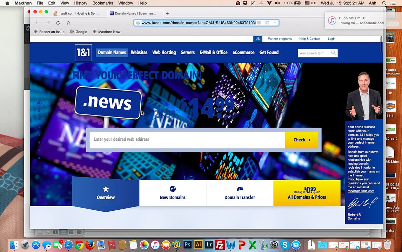Click the arrow icon above Domain Transfer

(x=240, y=189)
